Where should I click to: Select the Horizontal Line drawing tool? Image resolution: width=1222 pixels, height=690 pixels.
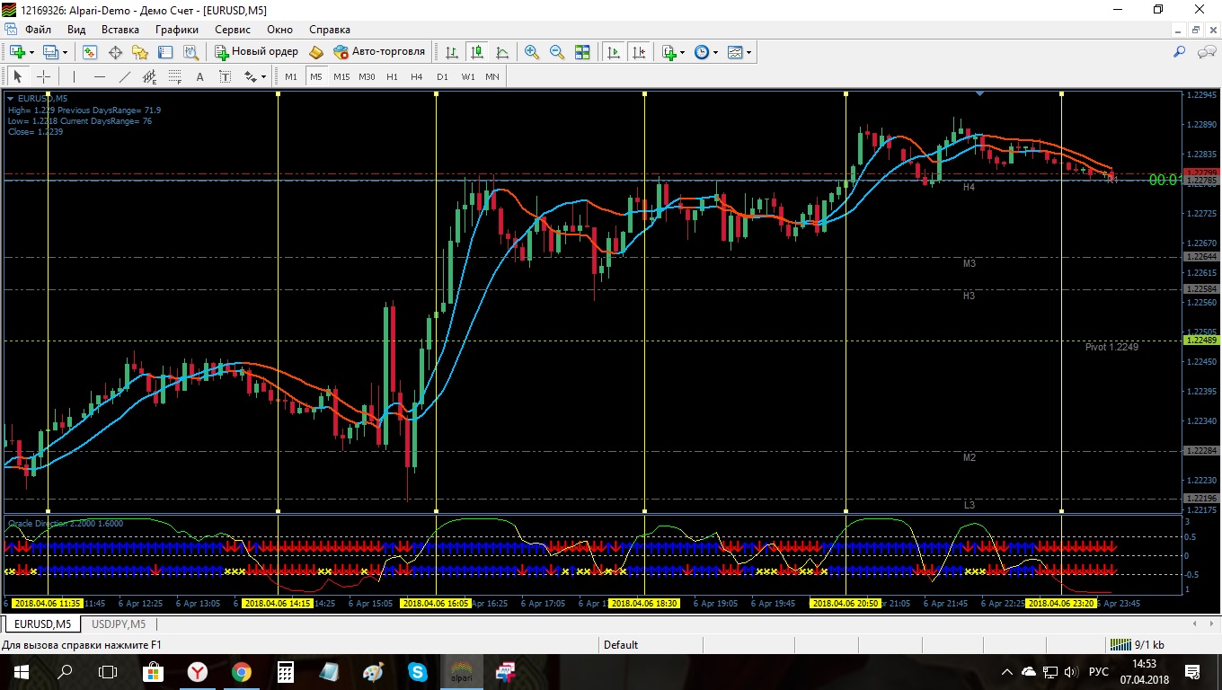click(100, 76)
